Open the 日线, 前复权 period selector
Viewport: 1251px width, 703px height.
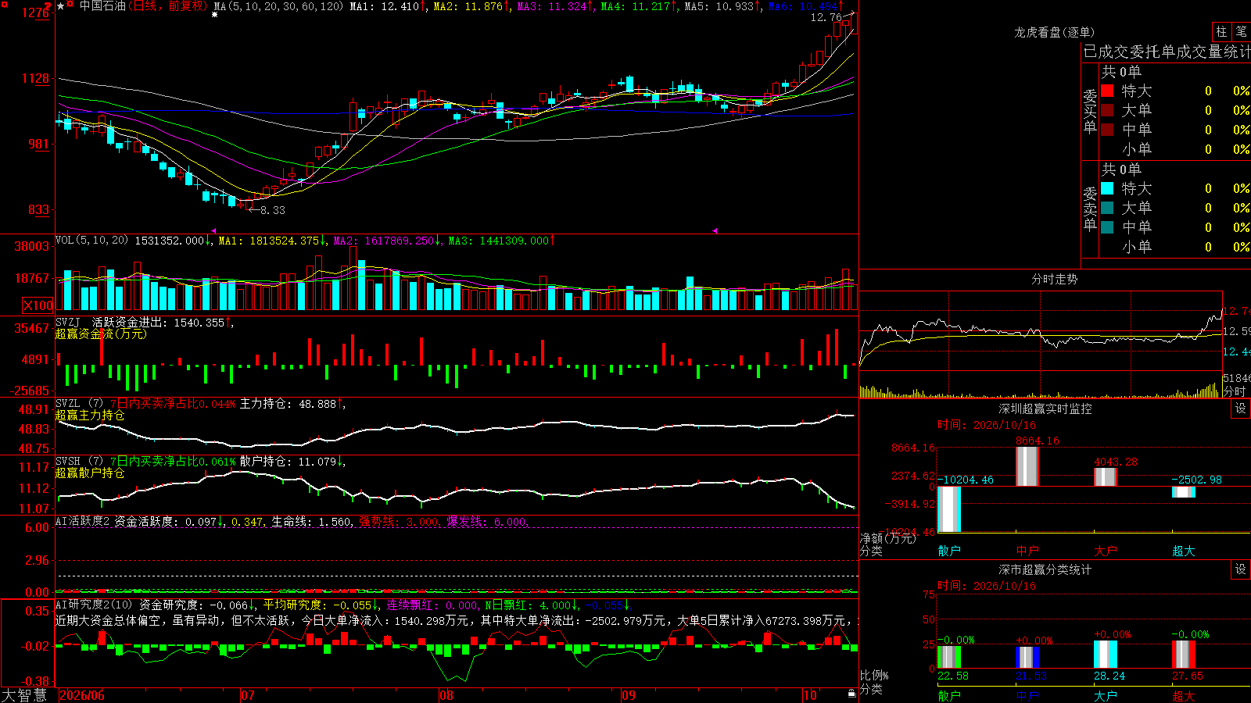click(169, 6)
